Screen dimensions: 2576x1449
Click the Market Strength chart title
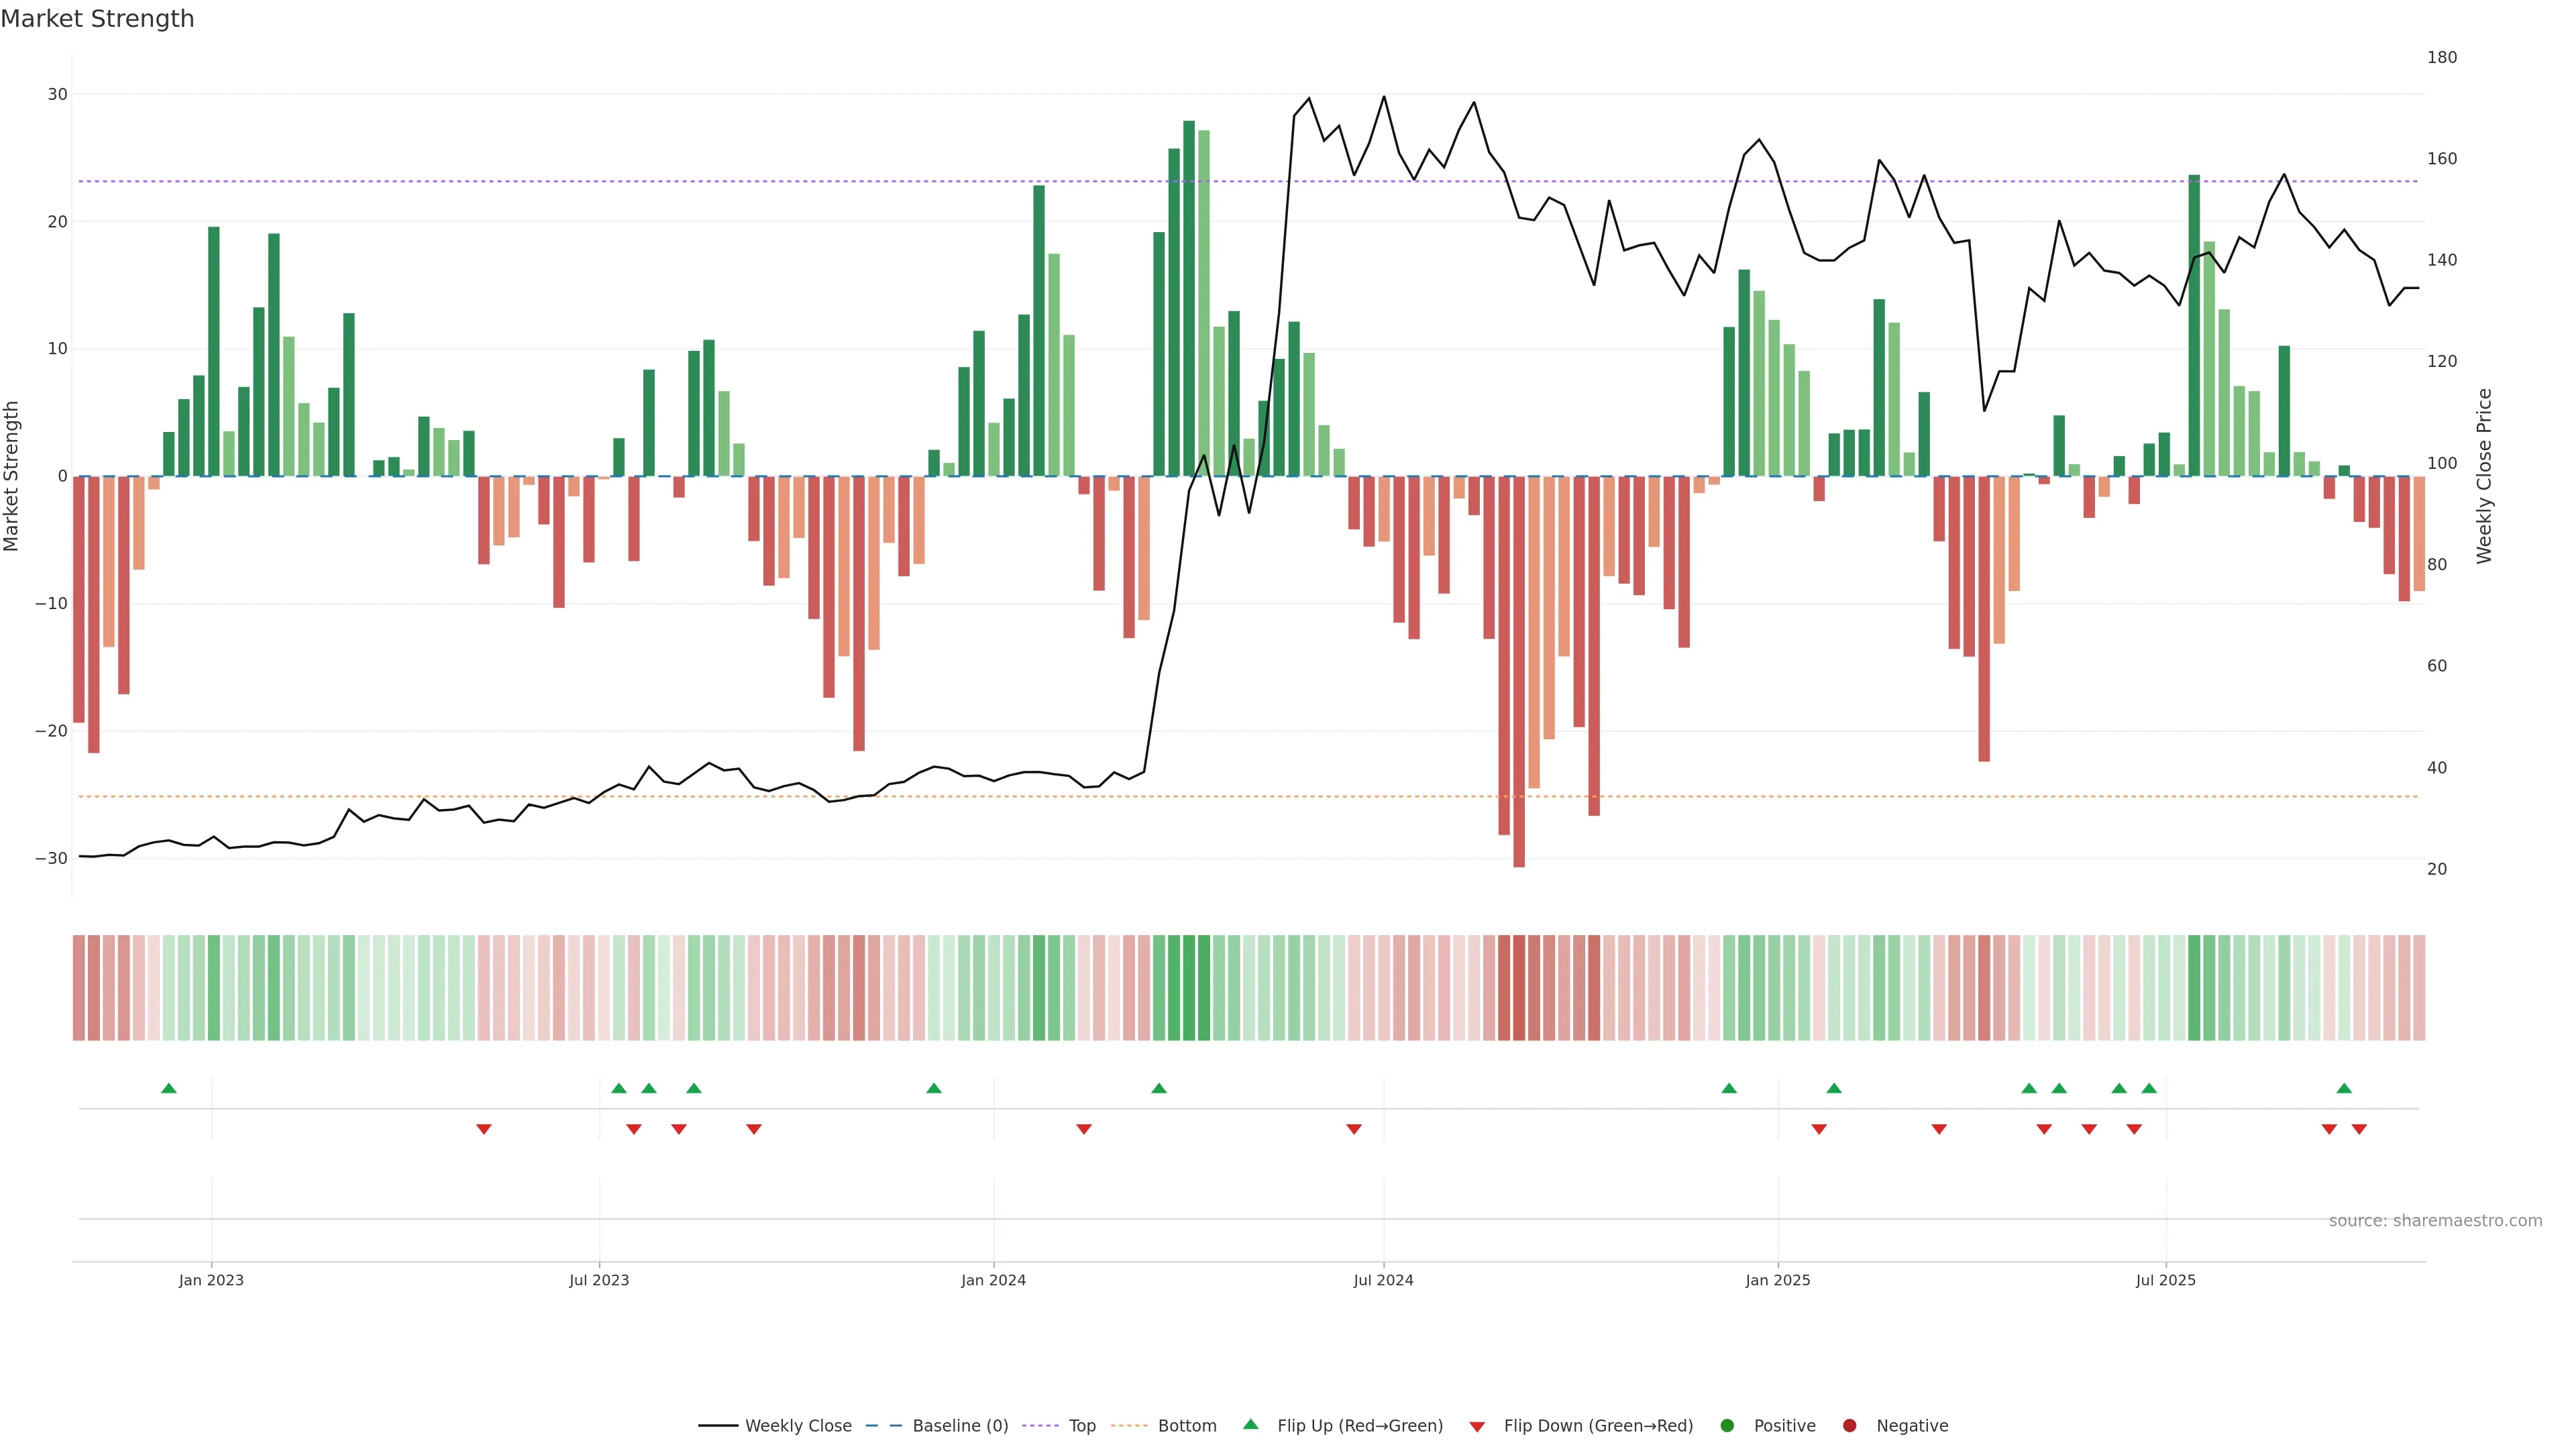97,19
